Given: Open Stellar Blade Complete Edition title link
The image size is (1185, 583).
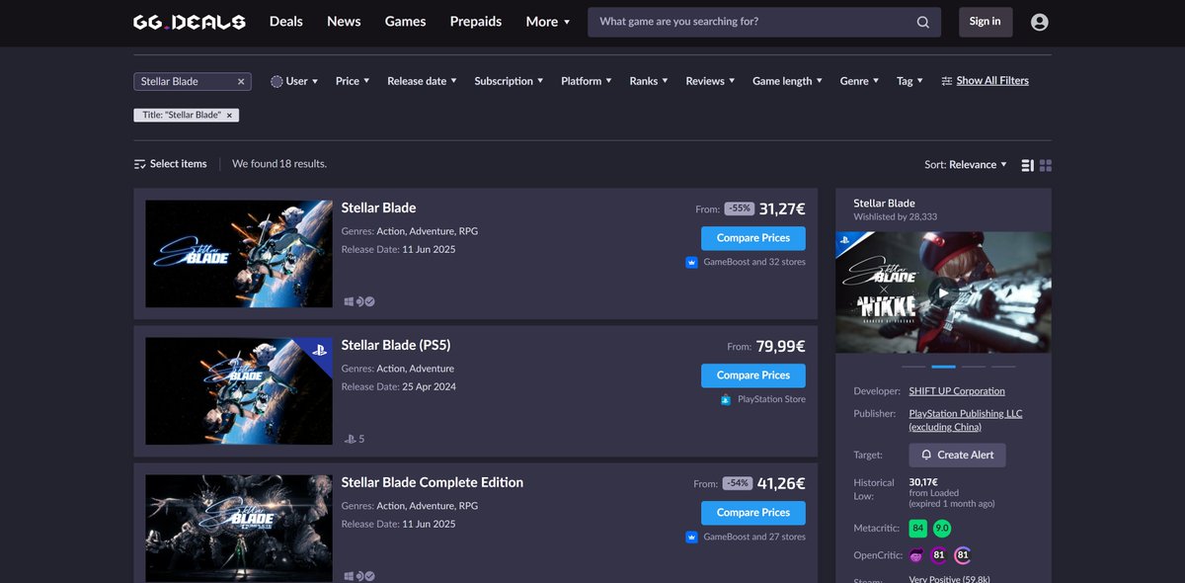Looking at the screenshot, I should click(433, 482).
